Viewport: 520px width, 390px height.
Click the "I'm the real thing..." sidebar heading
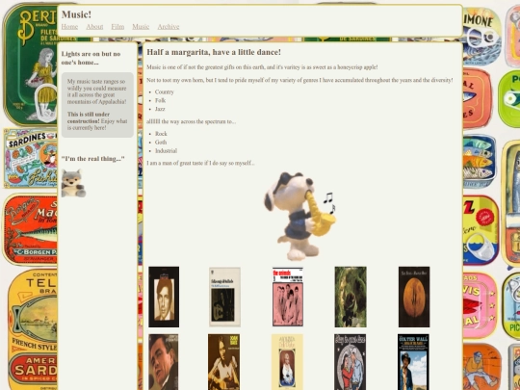pos(92,159)
